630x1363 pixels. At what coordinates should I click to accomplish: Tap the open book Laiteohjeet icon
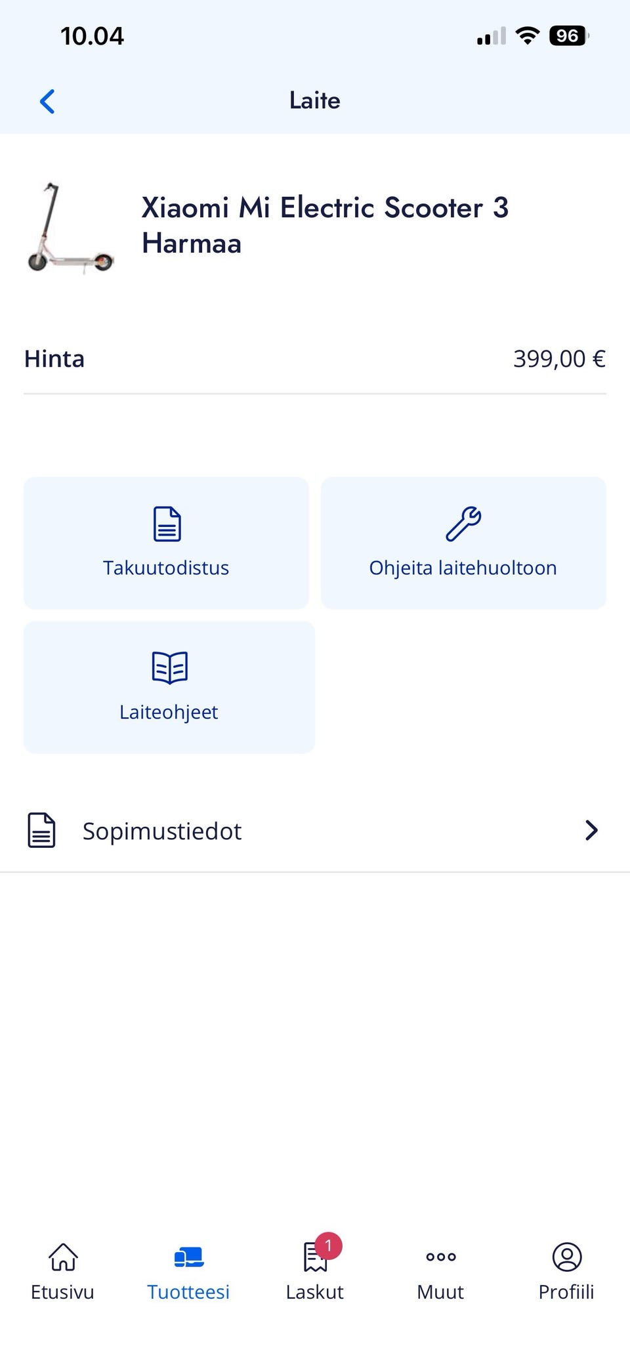coord(169,667)
